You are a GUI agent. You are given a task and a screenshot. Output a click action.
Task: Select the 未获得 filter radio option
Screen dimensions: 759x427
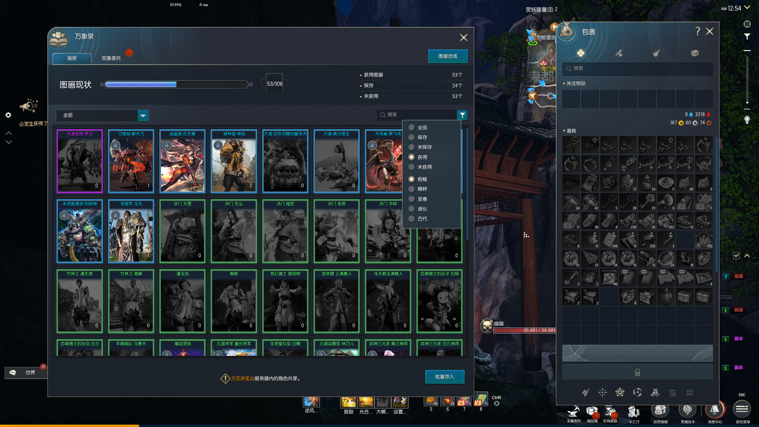click(412, 167)
